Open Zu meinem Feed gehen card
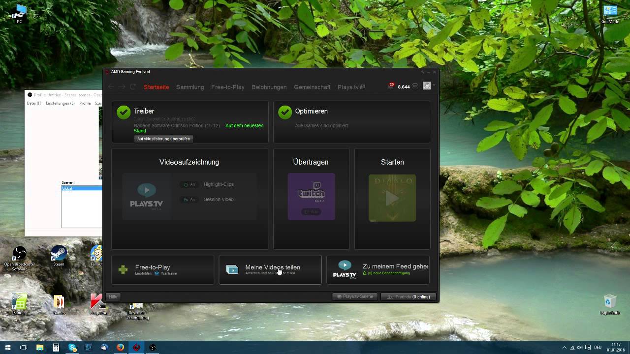630x354 pixels. pyautogui.click(x=378, y=269)
